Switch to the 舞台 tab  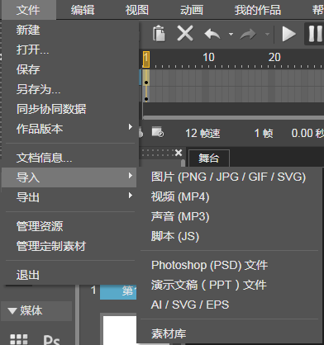209,158
